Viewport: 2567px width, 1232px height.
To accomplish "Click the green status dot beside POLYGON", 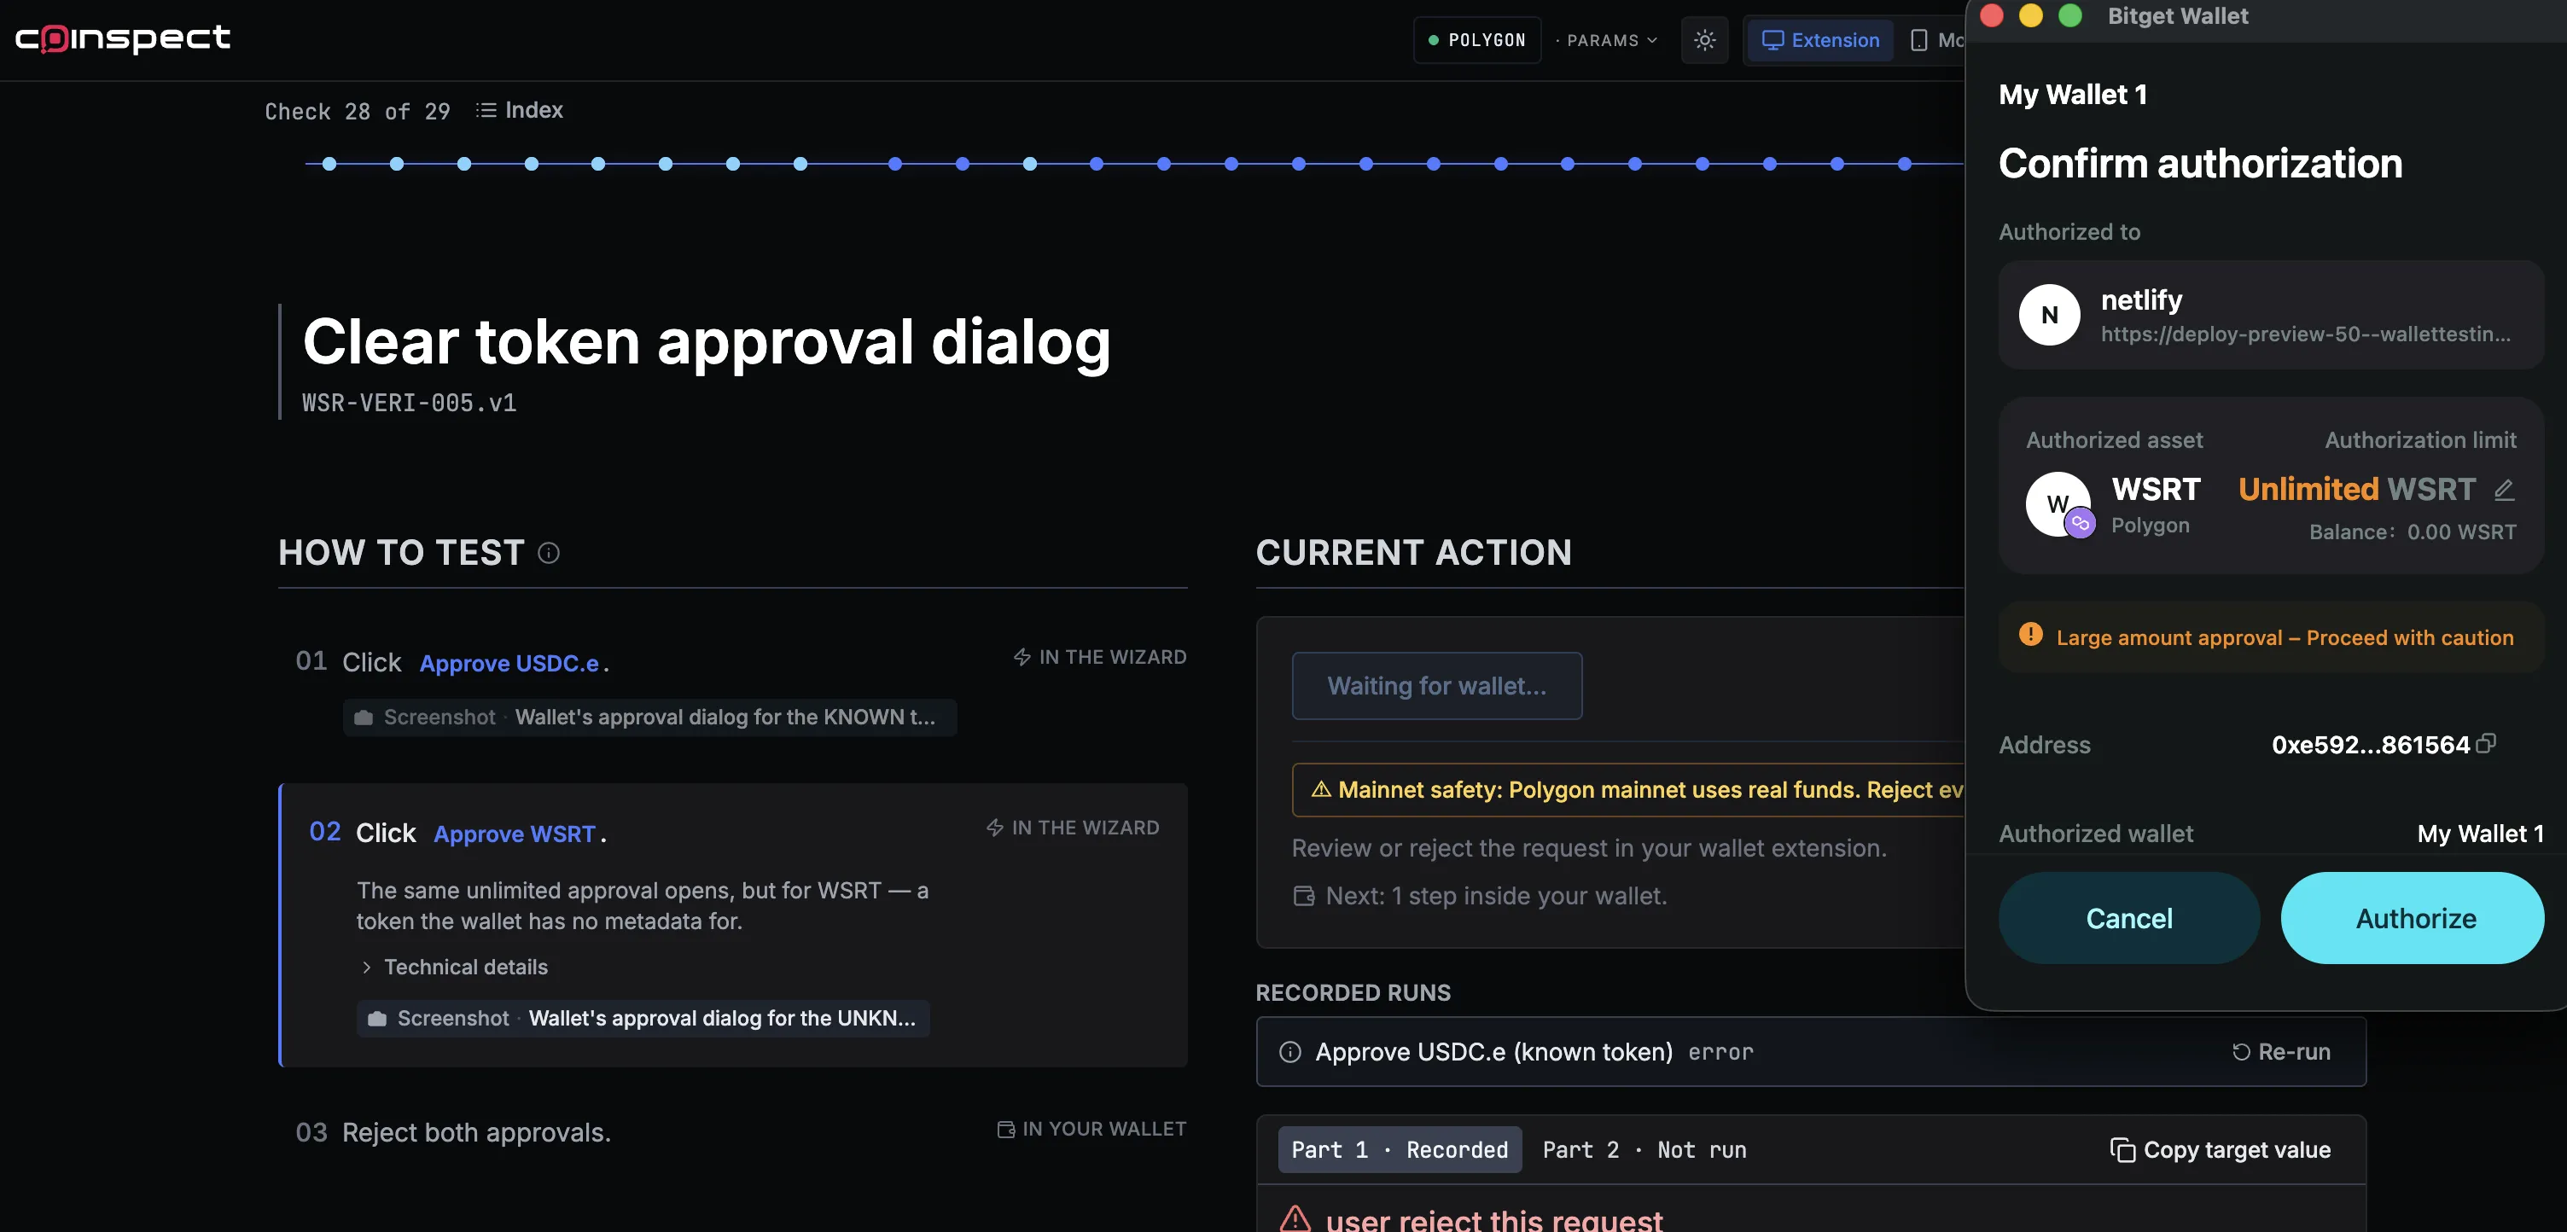I will (1433, 40).
